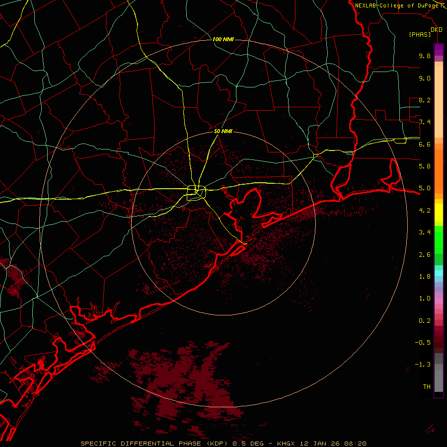This screenshot has width=447, height=447.
Task: Pick the cyan segment of the color bar
Action: click(x=439, y=273)
